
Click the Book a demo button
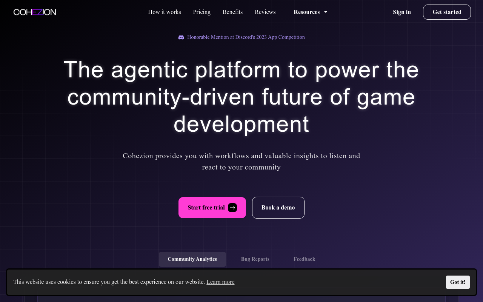(278, 208)
